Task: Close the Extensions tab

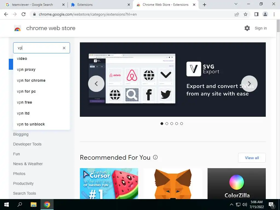Action: 129,5
